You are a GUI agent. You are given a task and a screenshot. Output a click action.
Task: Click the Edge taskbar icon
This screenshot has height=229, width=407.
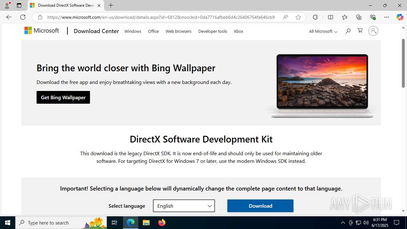131,223
